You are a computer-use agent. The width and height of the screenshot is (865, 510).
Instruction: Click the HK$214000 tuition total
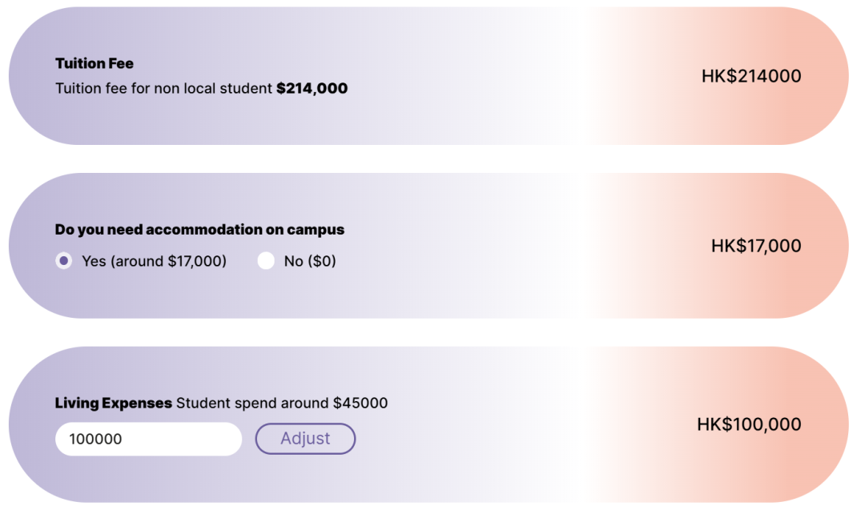[751, 76]
